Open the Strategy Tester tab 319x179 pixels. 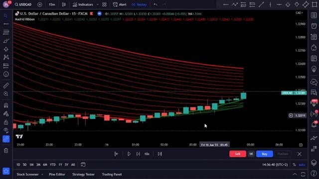coord(83,175)
